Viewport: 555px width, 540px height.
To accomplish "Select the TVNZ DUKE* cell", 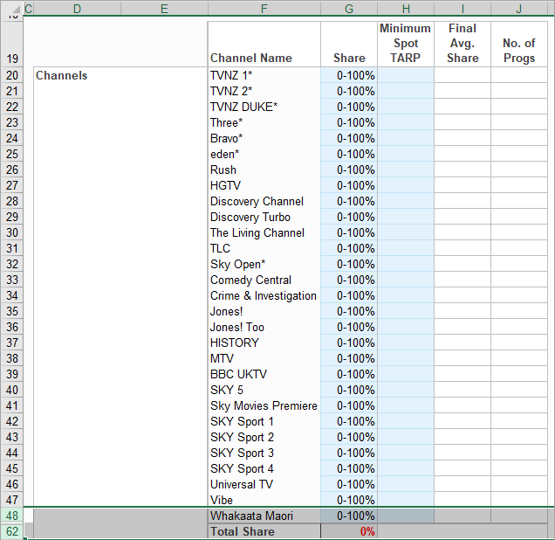I will [264, 107].
